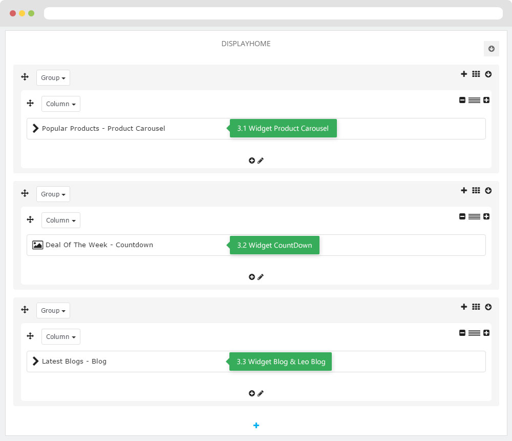Edit column with pencil under Latest Blogs

pos(260,393)
